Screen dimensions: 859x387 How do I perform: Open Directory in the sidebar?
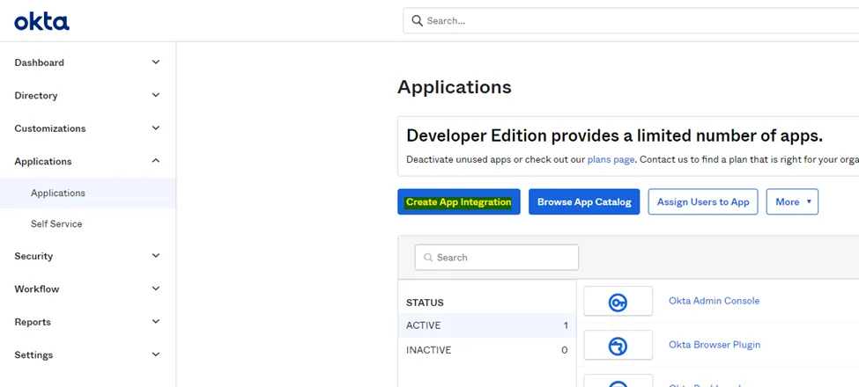pyautogui.click(x=36, y=96)
